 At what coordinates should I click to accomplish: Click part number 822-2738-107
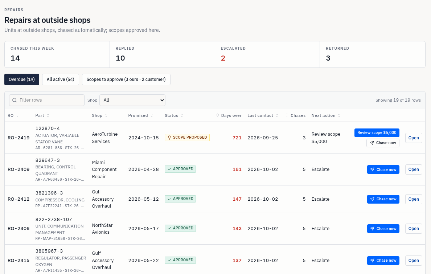click(x=54, y=220)
